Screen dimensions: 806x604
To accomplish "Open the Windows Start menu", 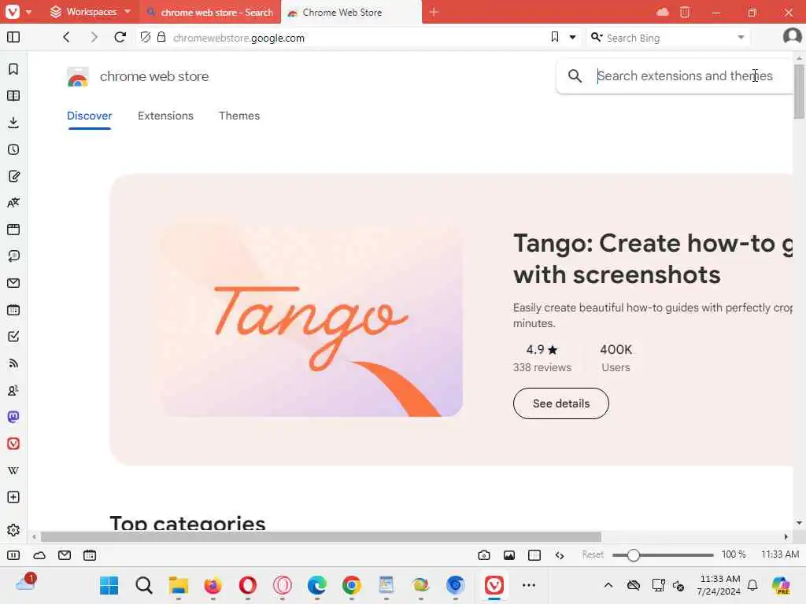I will point(109,585).
